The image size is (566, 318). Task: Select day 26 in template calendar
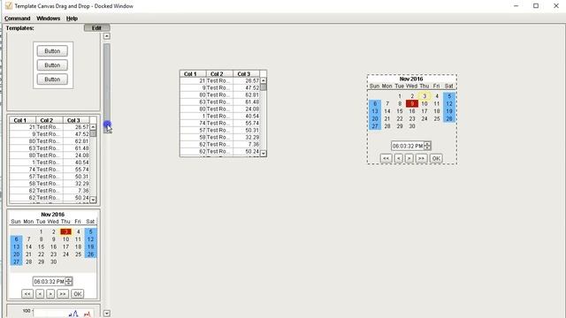(90, 254)
